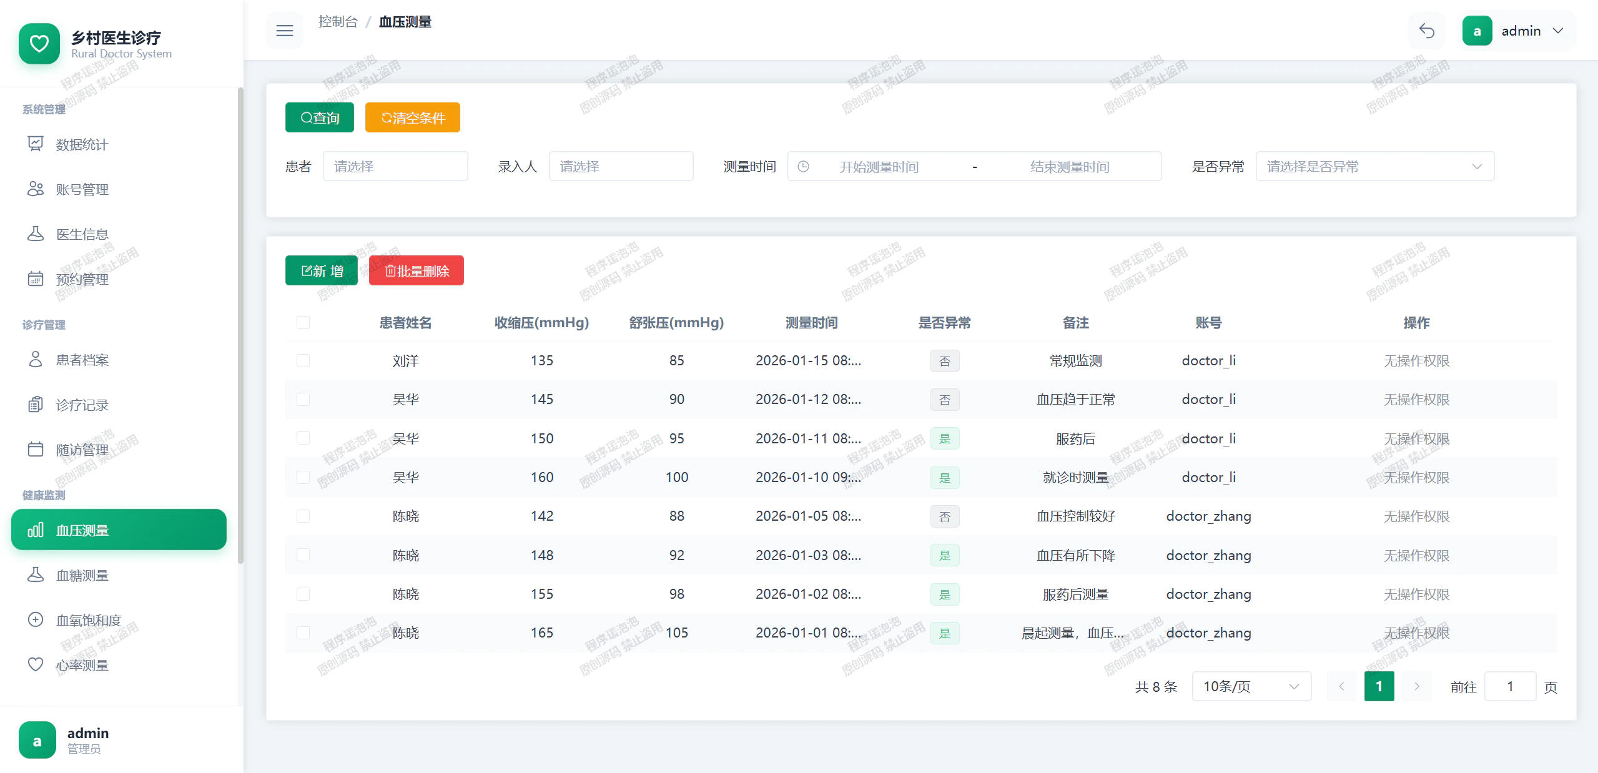Click the 前往 page number input
Viewport: 1598px width, 773px height.
(1510, 686)
